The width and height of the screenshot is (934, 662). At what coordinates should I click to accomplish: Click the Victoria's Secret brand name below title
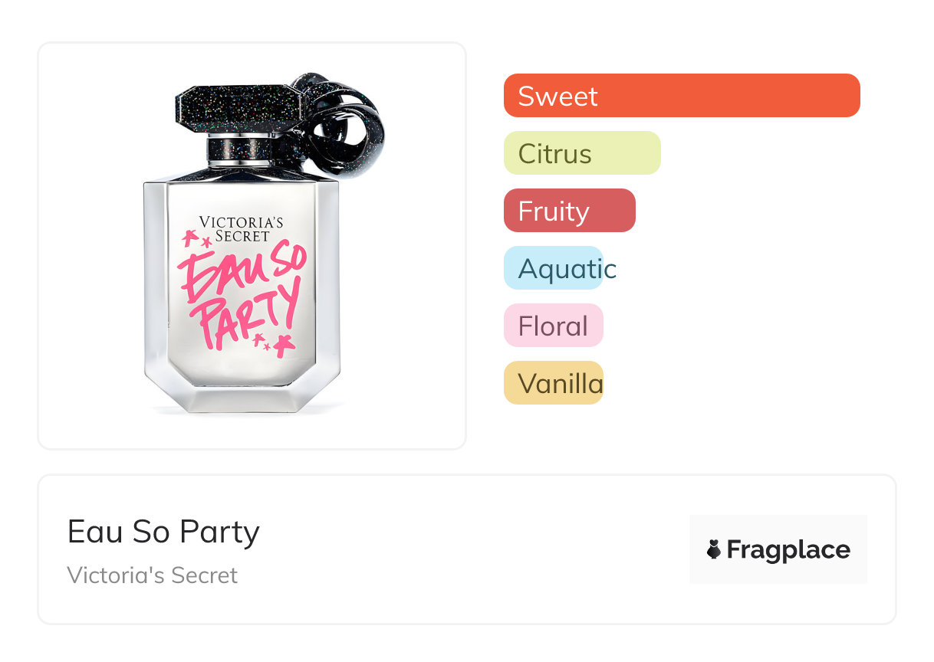(x=153, y=575)
